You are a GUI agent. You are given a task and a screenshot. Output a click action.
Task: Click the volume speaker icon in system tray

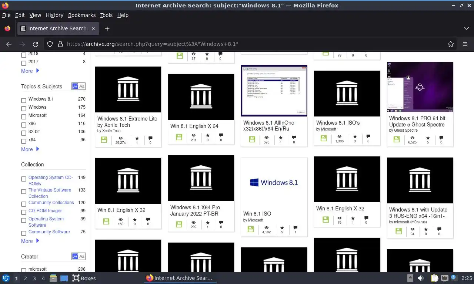point(421,278)
